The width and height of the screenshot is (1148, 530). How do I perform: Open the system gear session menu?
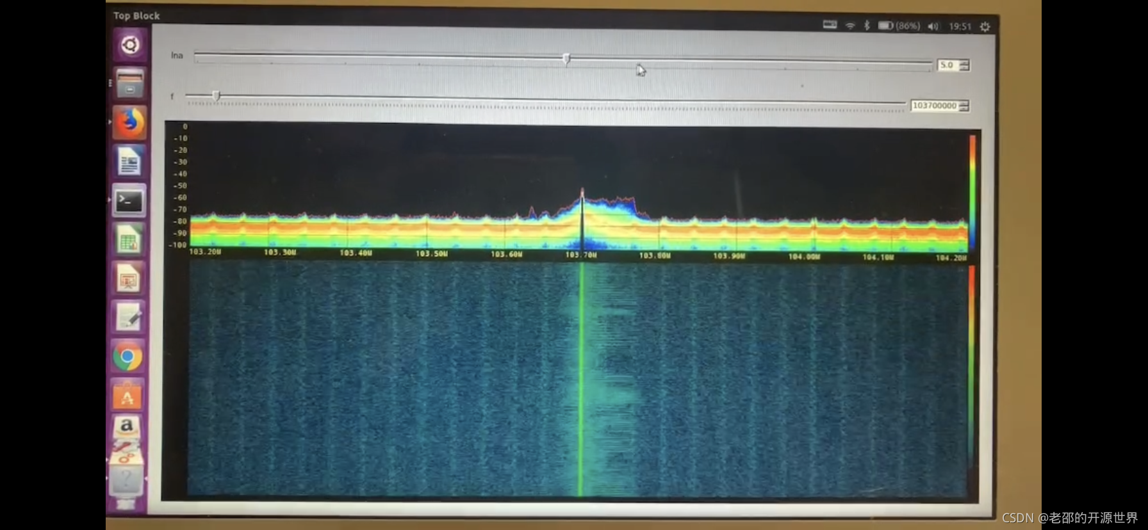coord(985,26)
